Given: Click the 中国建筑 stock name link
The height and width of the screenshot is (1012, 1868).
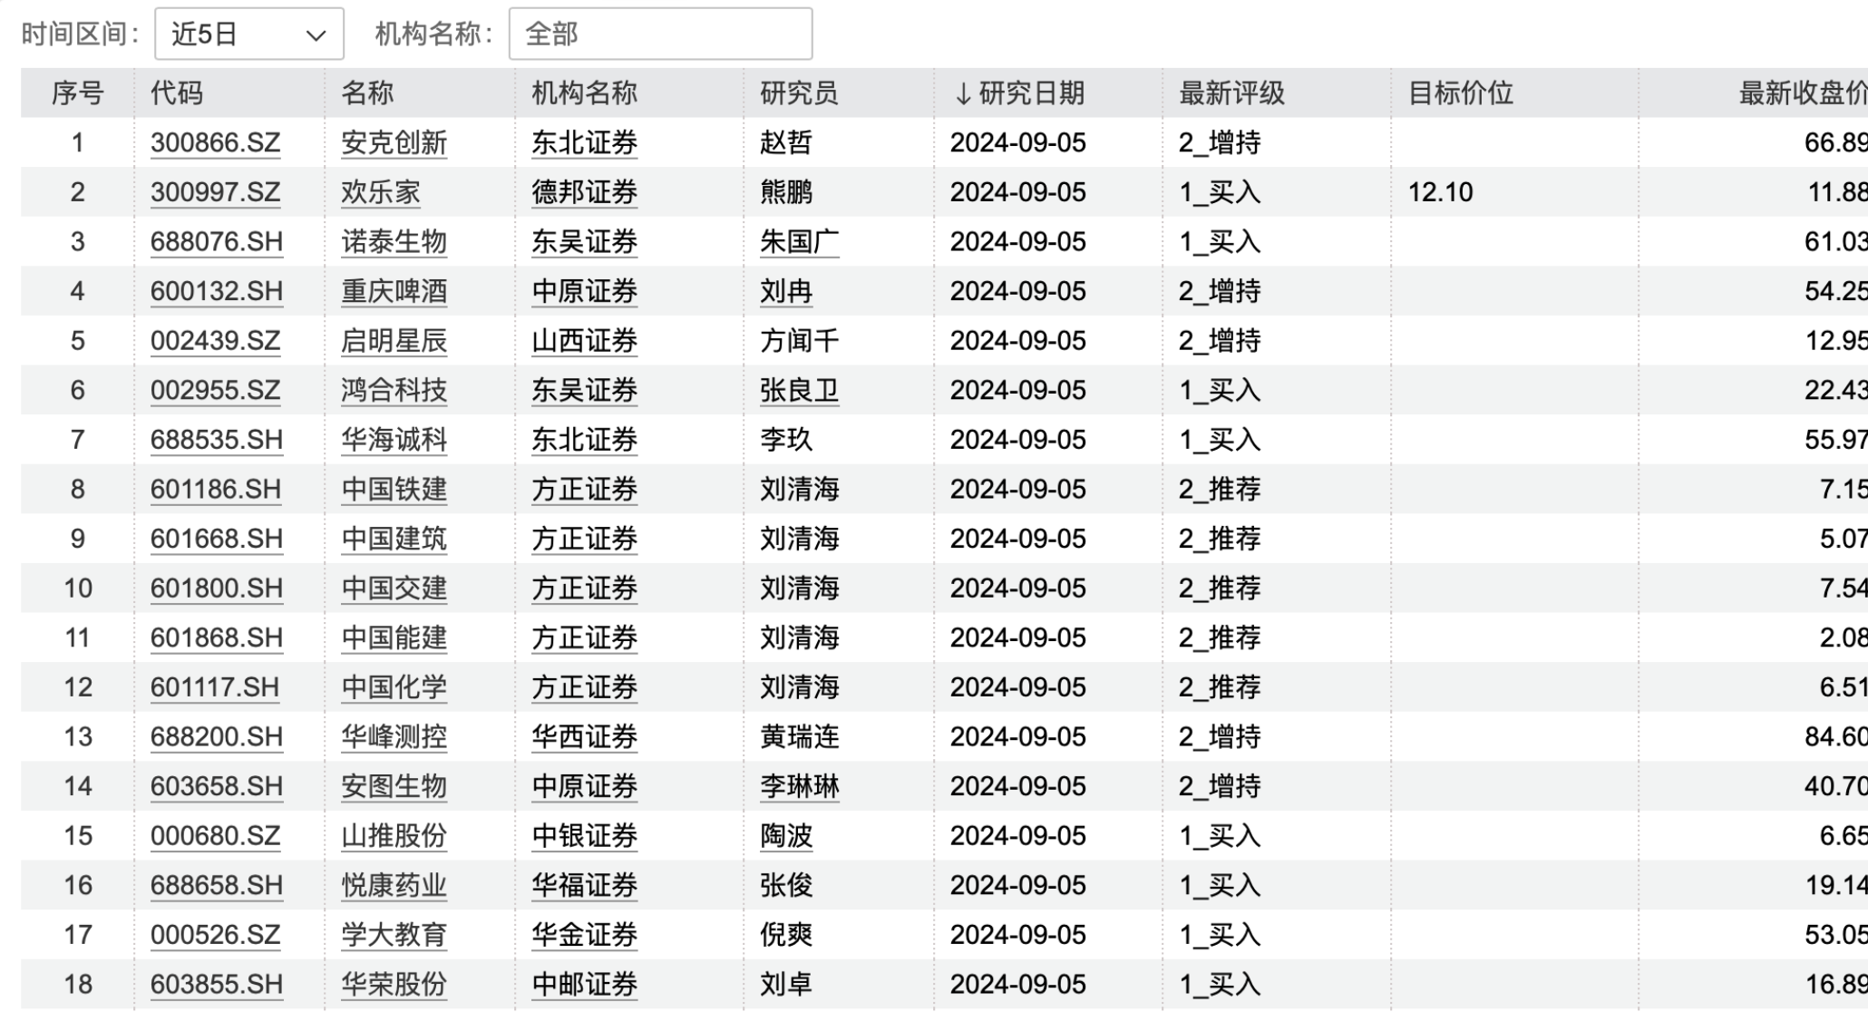Looking at the screenshot, I should [x=394, y=539].
